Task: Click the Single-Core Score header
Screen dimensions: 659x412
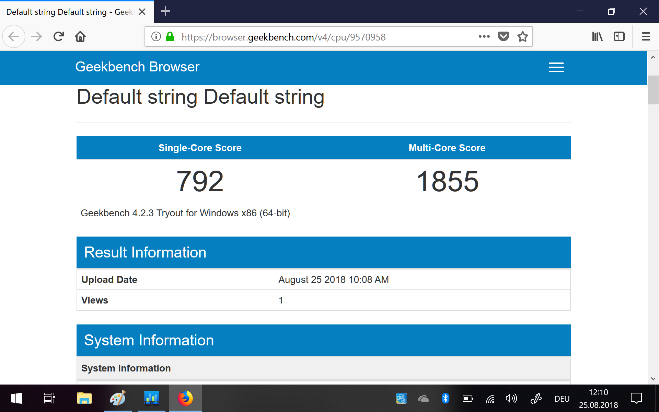Action: tap(200, 148)
